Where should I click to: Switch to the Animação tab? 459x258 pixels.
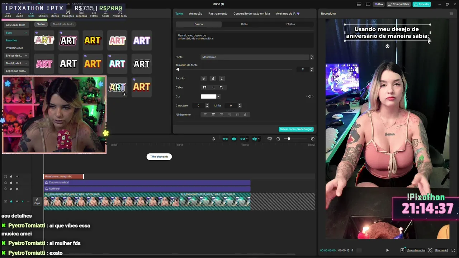coord(196,14)
